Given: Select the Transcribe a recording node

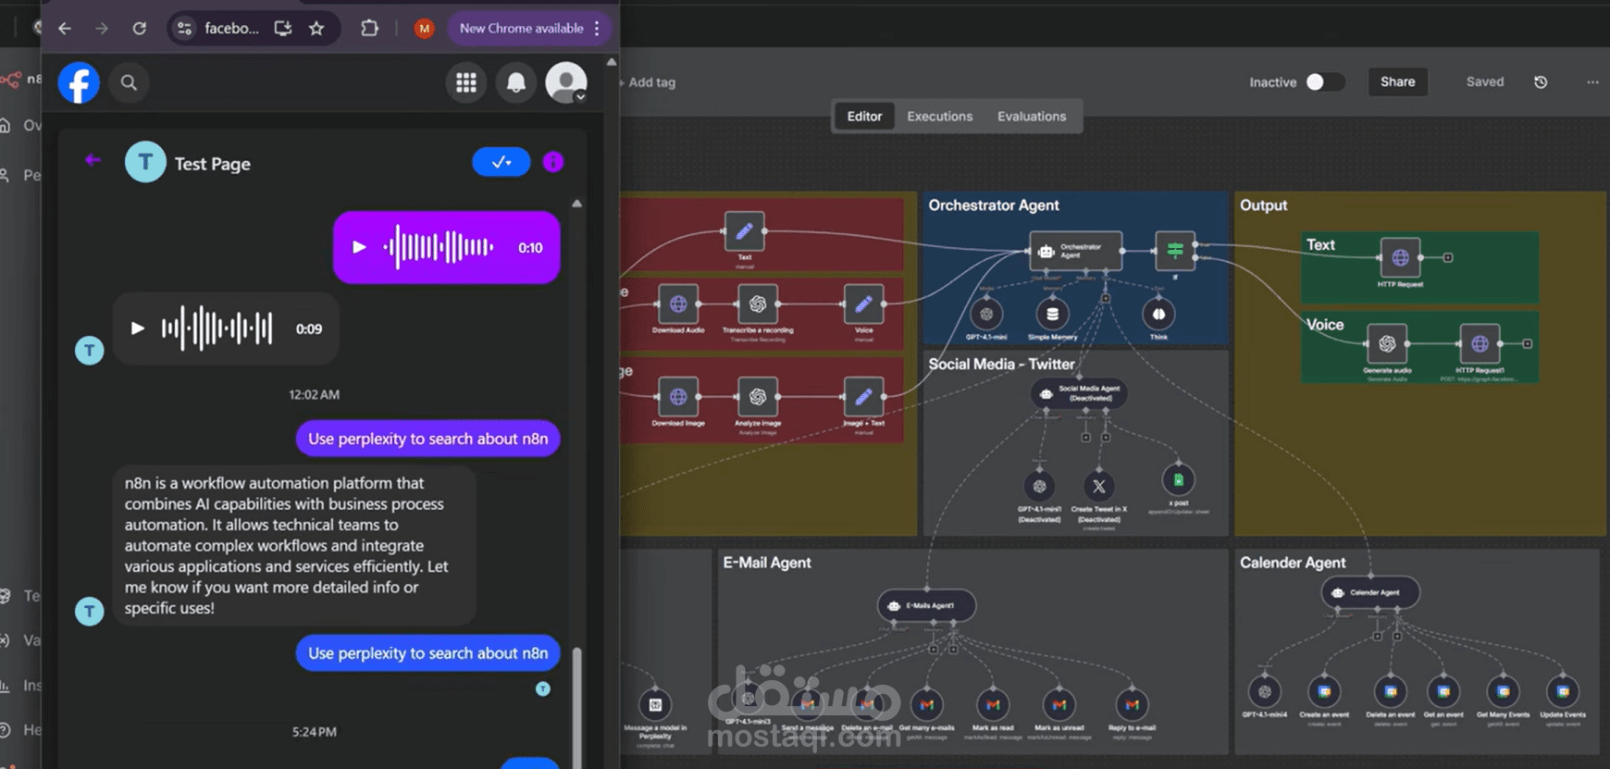Looking at the screenshot, I should (x=758, y=304).
